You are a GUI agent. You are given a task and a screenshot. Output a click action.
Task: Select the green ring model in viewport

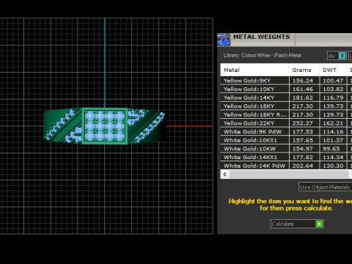pos(105,126)
